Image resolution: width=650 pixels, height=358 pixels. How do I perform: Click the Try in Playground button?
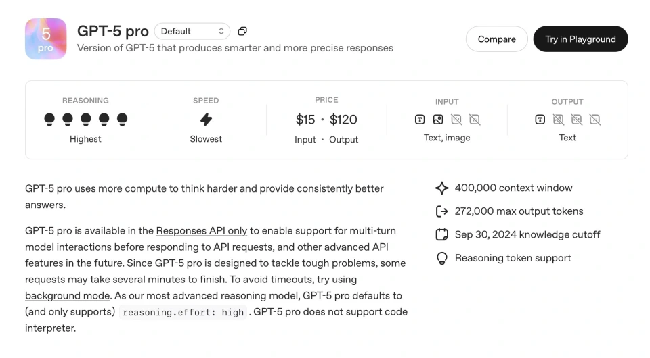point(580,39)
